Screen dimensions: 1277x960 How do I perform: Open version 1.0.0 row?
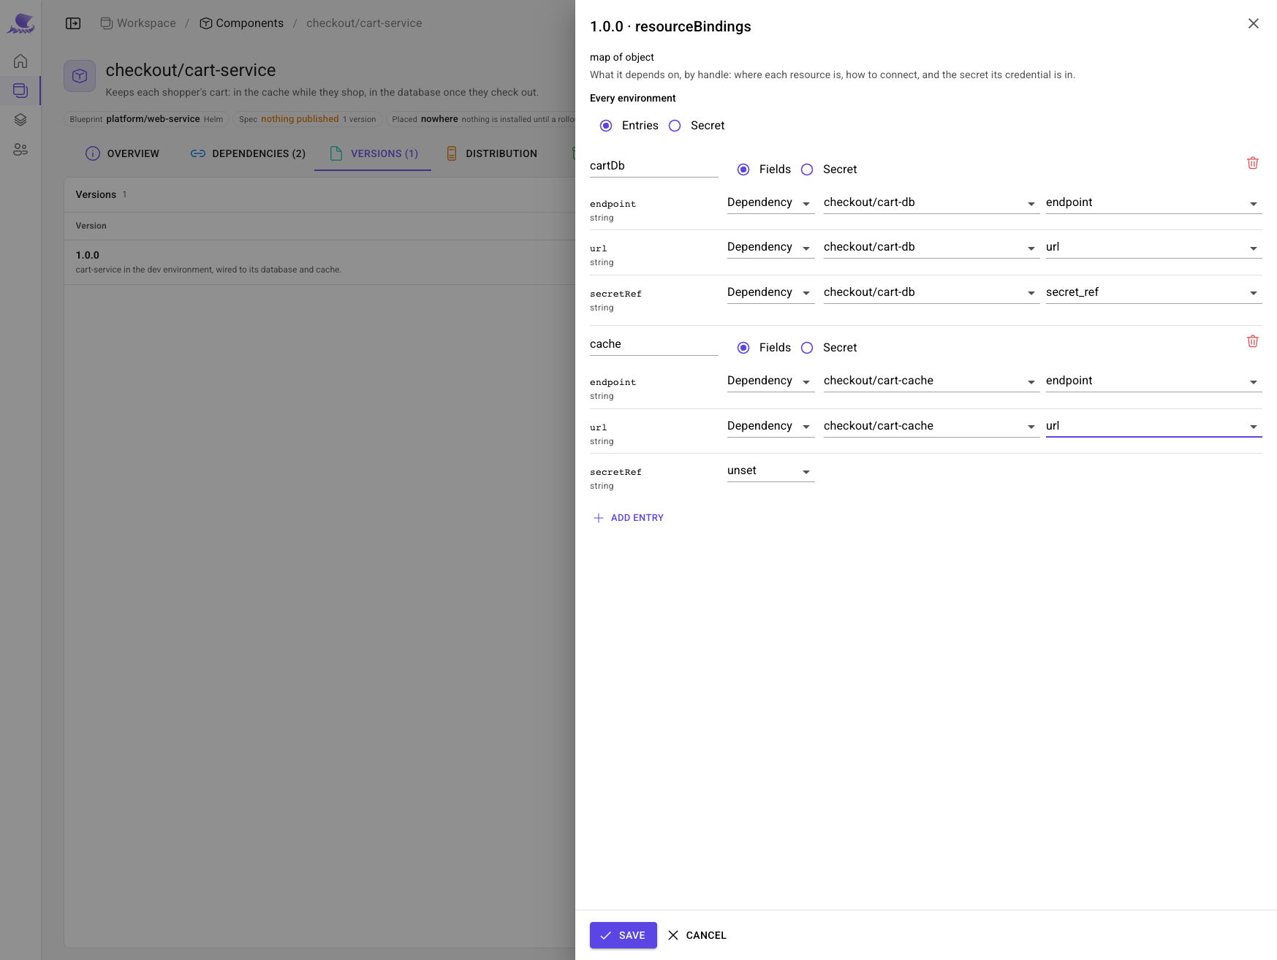pyautogui.click(x=320, y=262)
